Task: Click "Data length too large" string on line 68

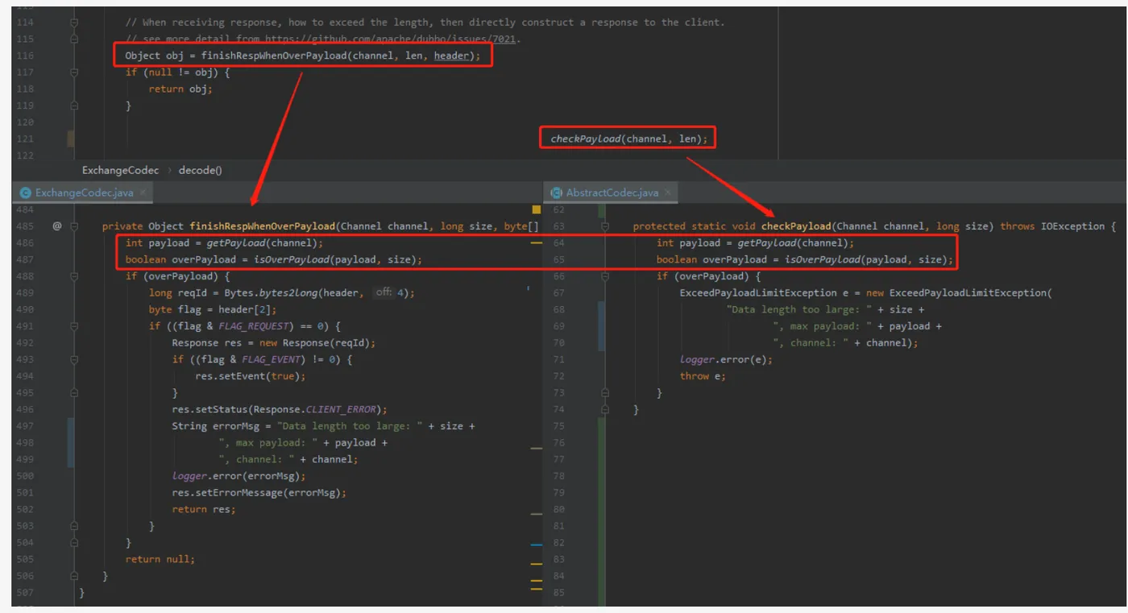Action: click(799, 309)
